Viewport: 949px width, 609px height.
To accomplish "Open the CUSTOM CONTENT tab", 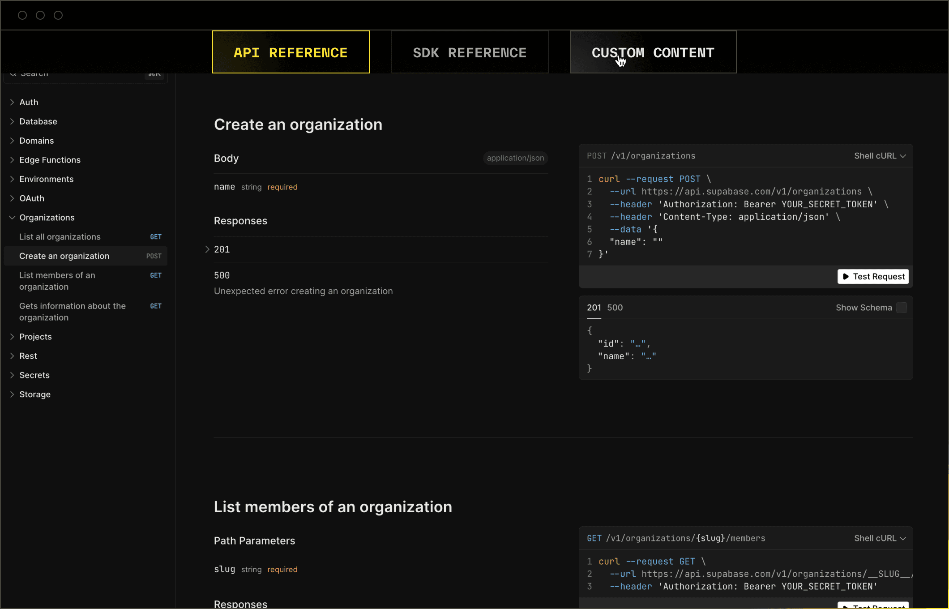I will tap(653, 52).
